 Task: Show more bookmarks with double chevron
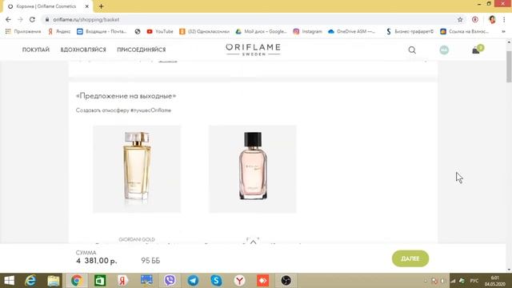point(503,31)
